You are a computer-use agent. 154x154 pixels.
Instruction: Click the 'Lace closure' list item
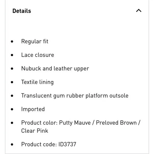[x=38, y=55]
